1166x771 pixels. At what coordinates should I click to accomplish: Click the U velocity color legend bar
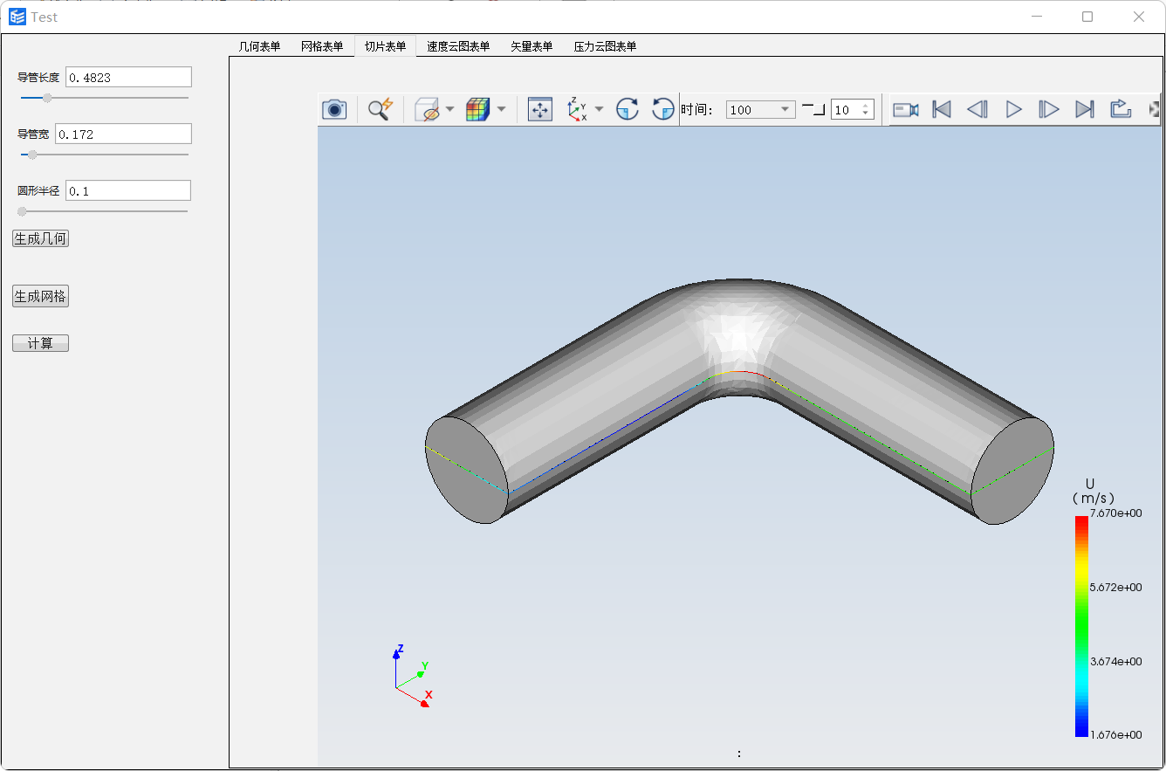pyautogui.click(x=1081, y=626)
